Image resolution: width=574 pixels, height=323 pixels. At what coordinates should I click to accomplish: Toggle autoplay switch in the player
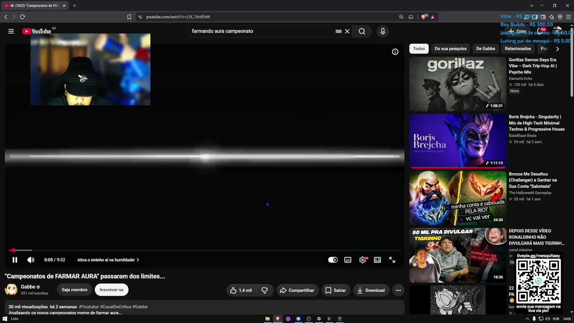(x=333, y=260)
